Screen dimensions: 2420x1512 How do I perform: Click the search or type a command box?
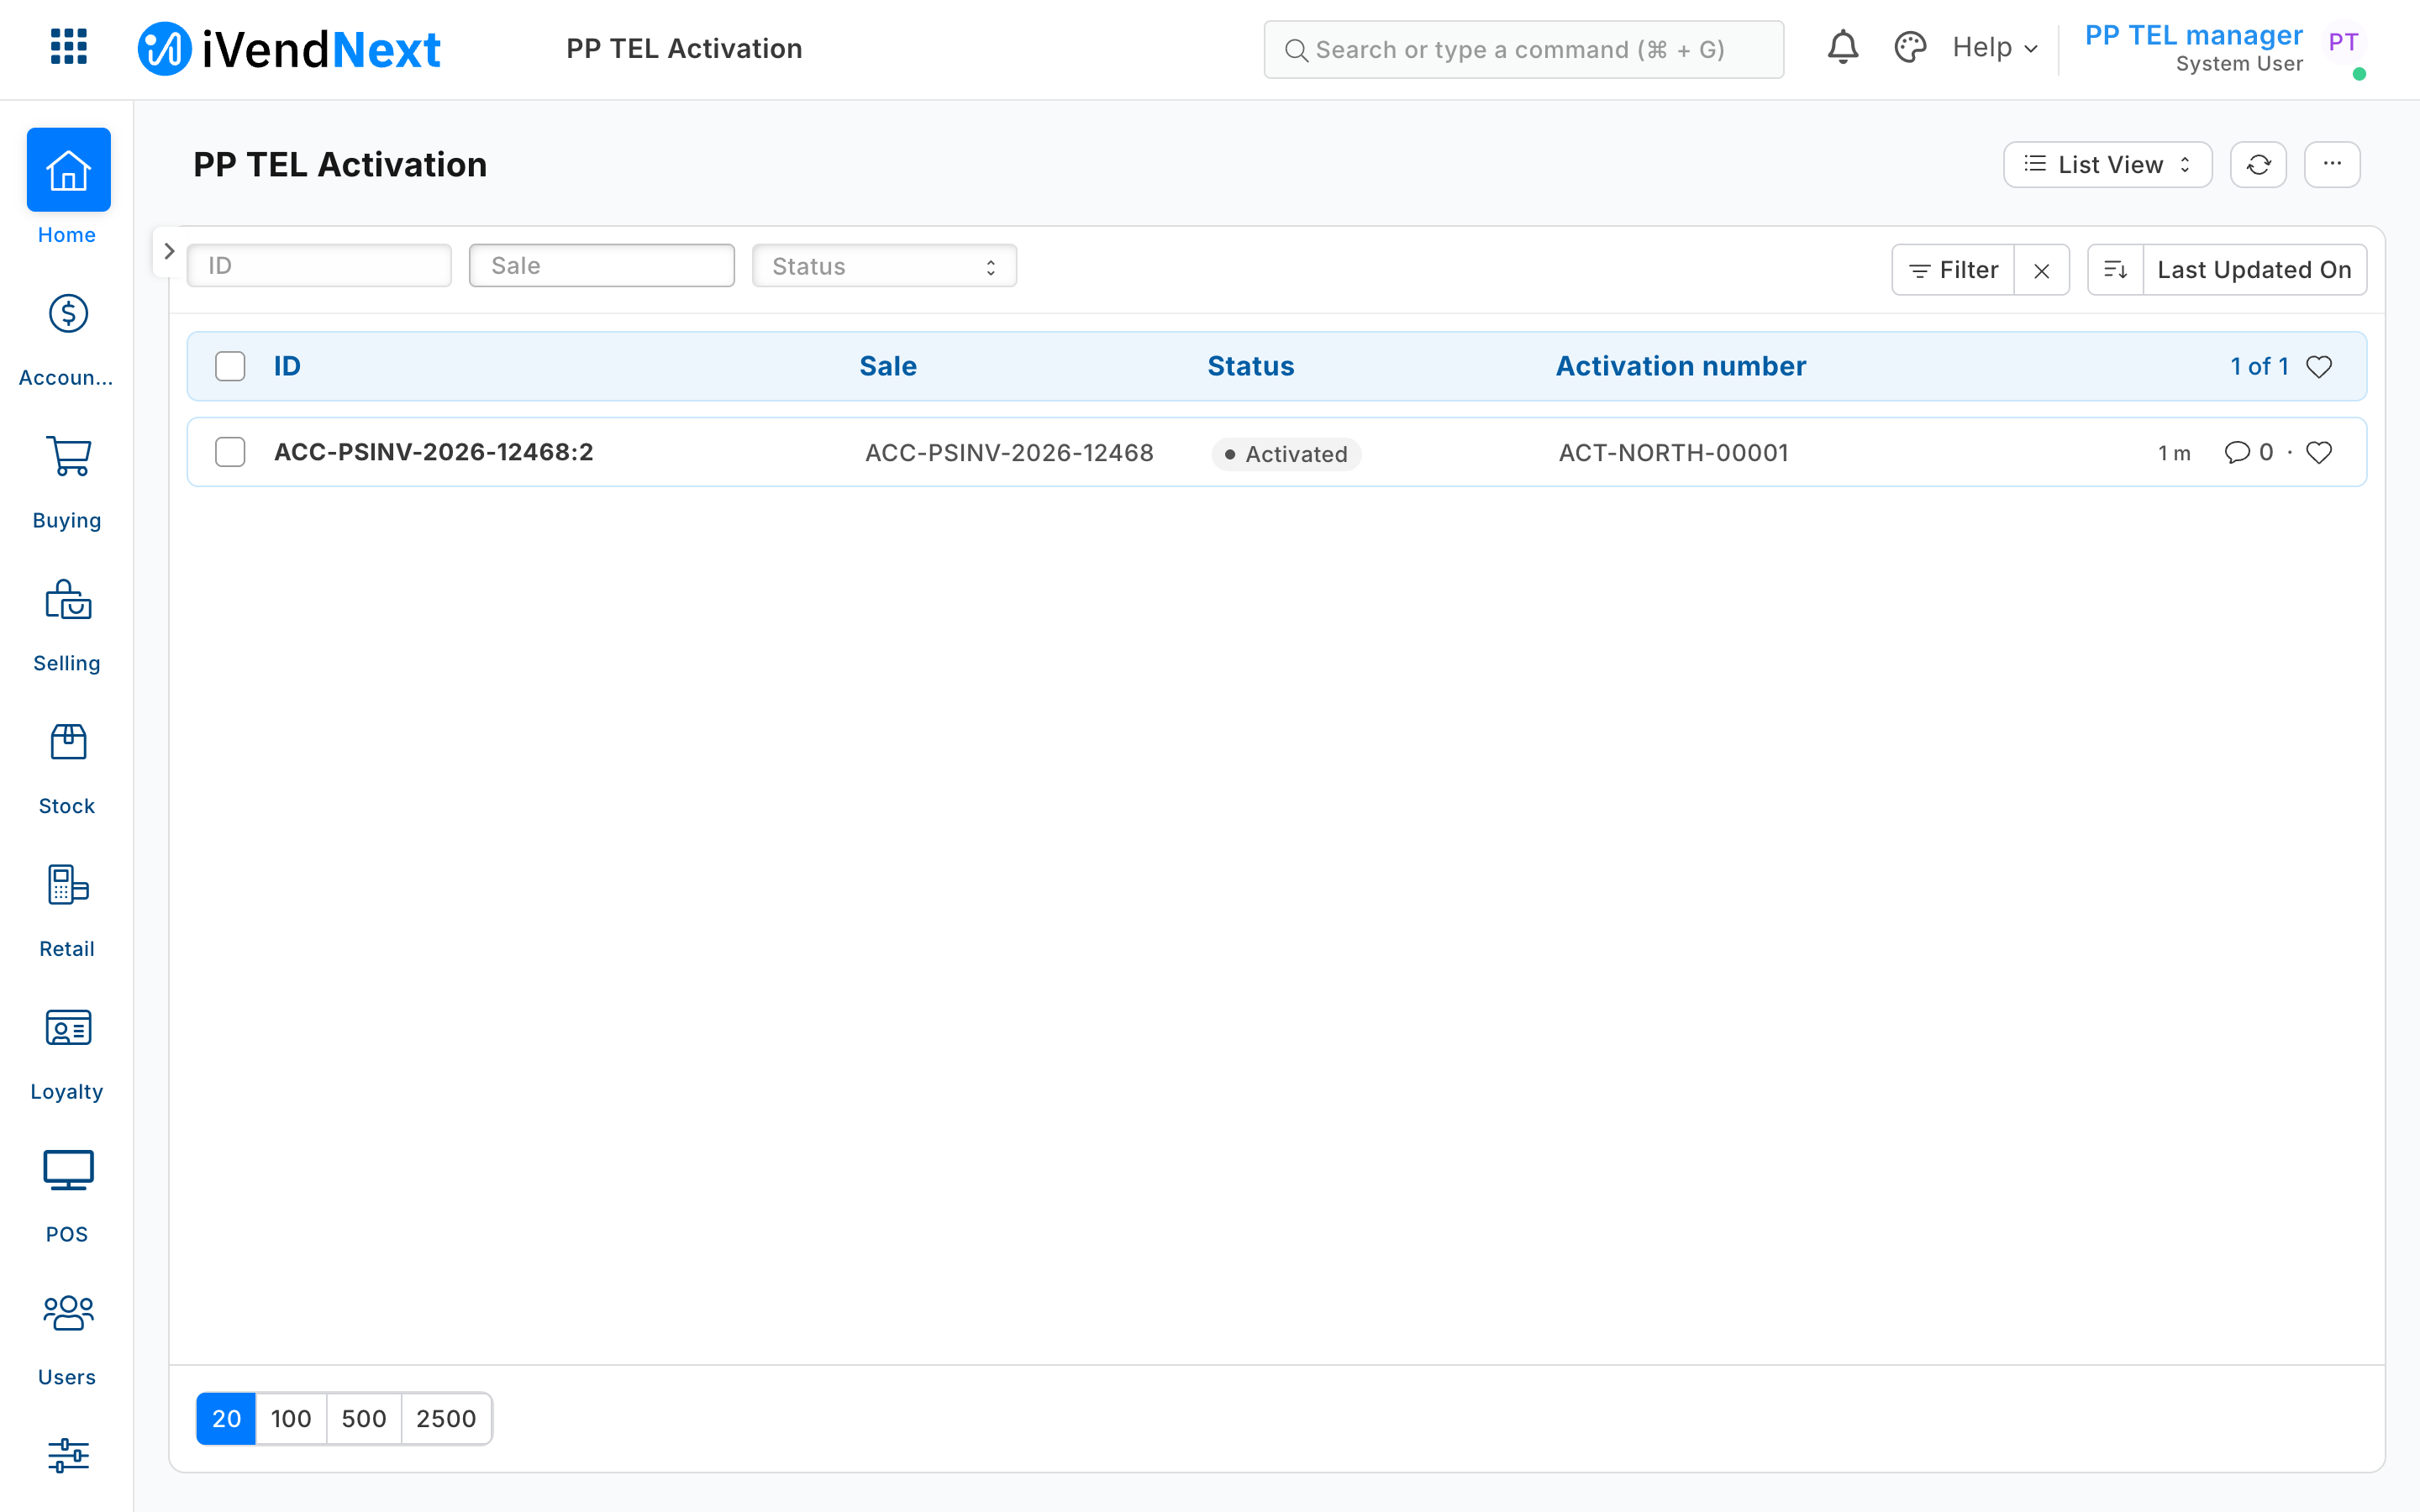(x=1523, y=49)
